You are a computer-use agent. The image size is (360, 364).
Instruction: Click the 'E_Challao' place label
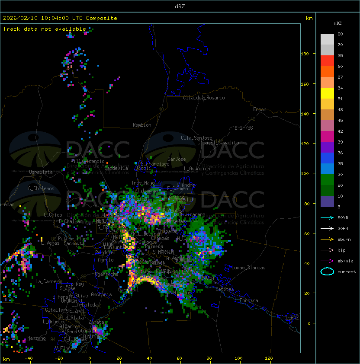pyautogui.click(x=71, y=221)
